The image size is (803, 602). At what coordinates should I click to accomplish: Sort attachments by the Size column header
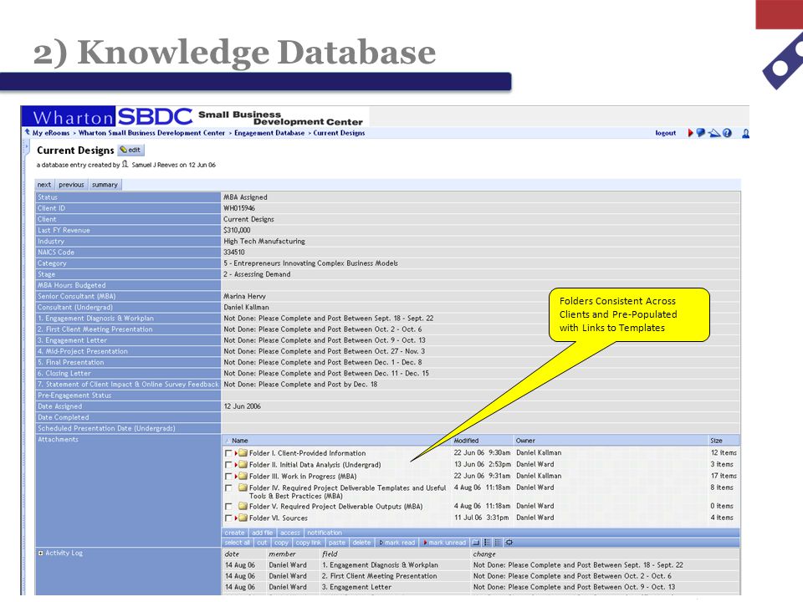[x=716, y=441]
